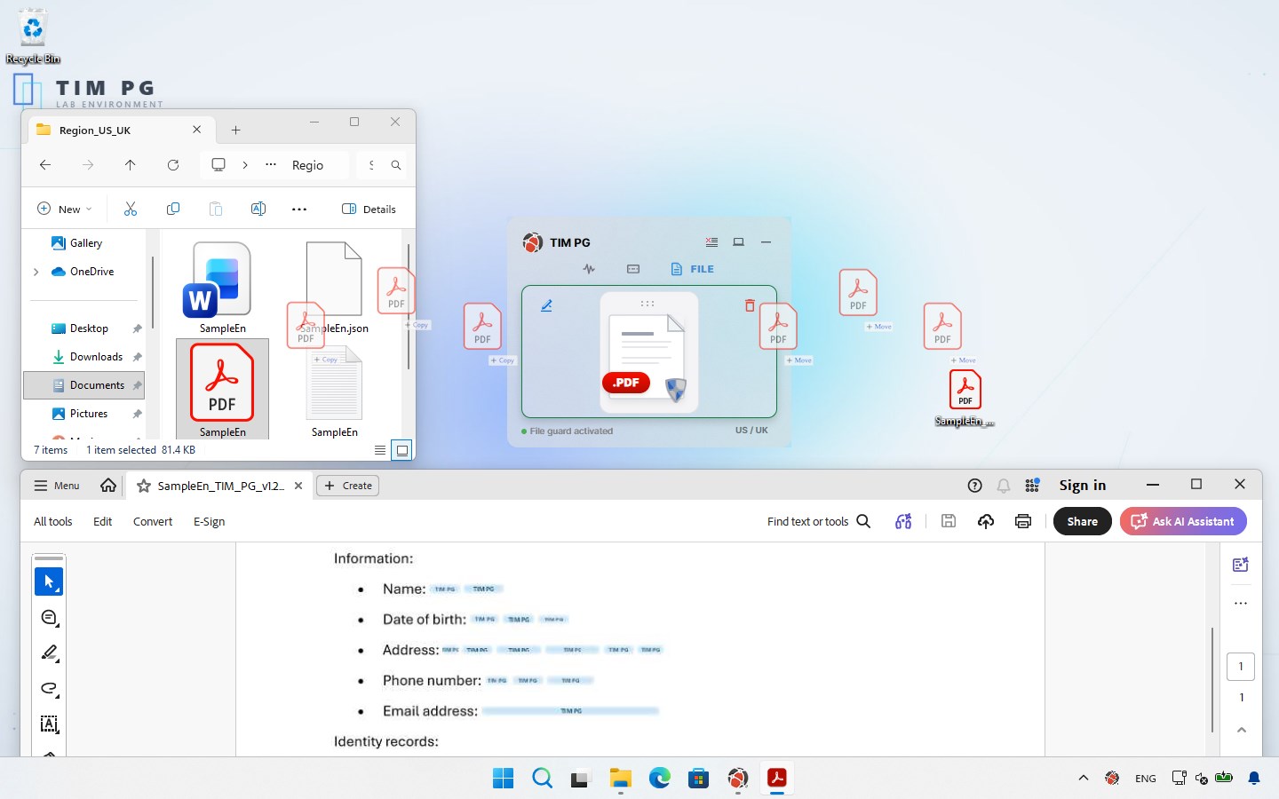The image size is (1279, 799).
Task: Select the FILE tab in TIM PG
Action: (693, 269)
